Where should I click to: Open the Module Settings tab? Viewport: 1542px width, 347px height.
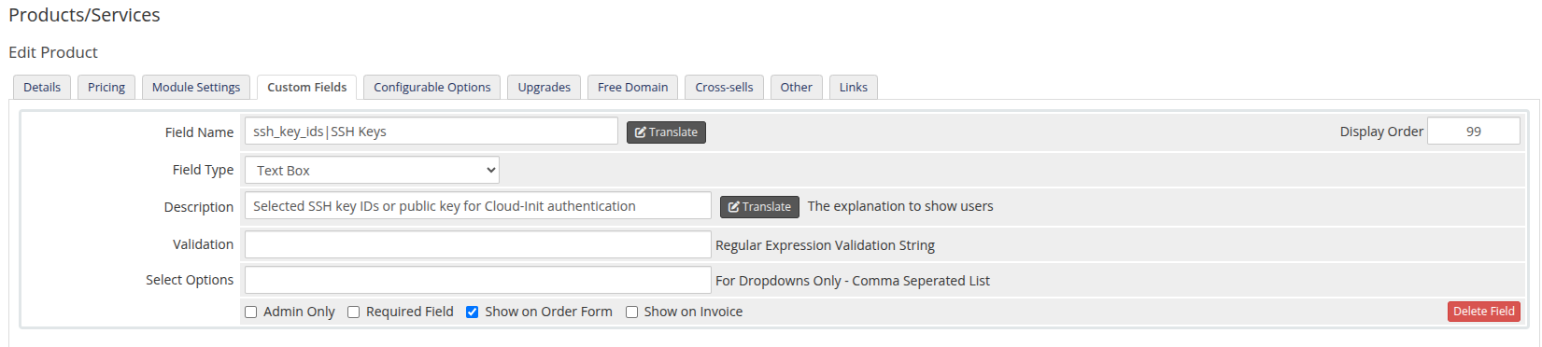pyautogui.click(x=196, y=87)
